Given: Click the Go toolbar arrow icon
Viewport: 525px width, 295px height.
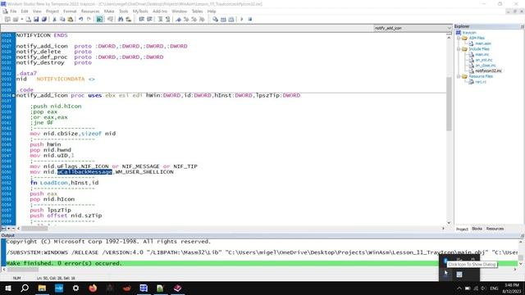Looking at the screenshot, I should point(242,20).
